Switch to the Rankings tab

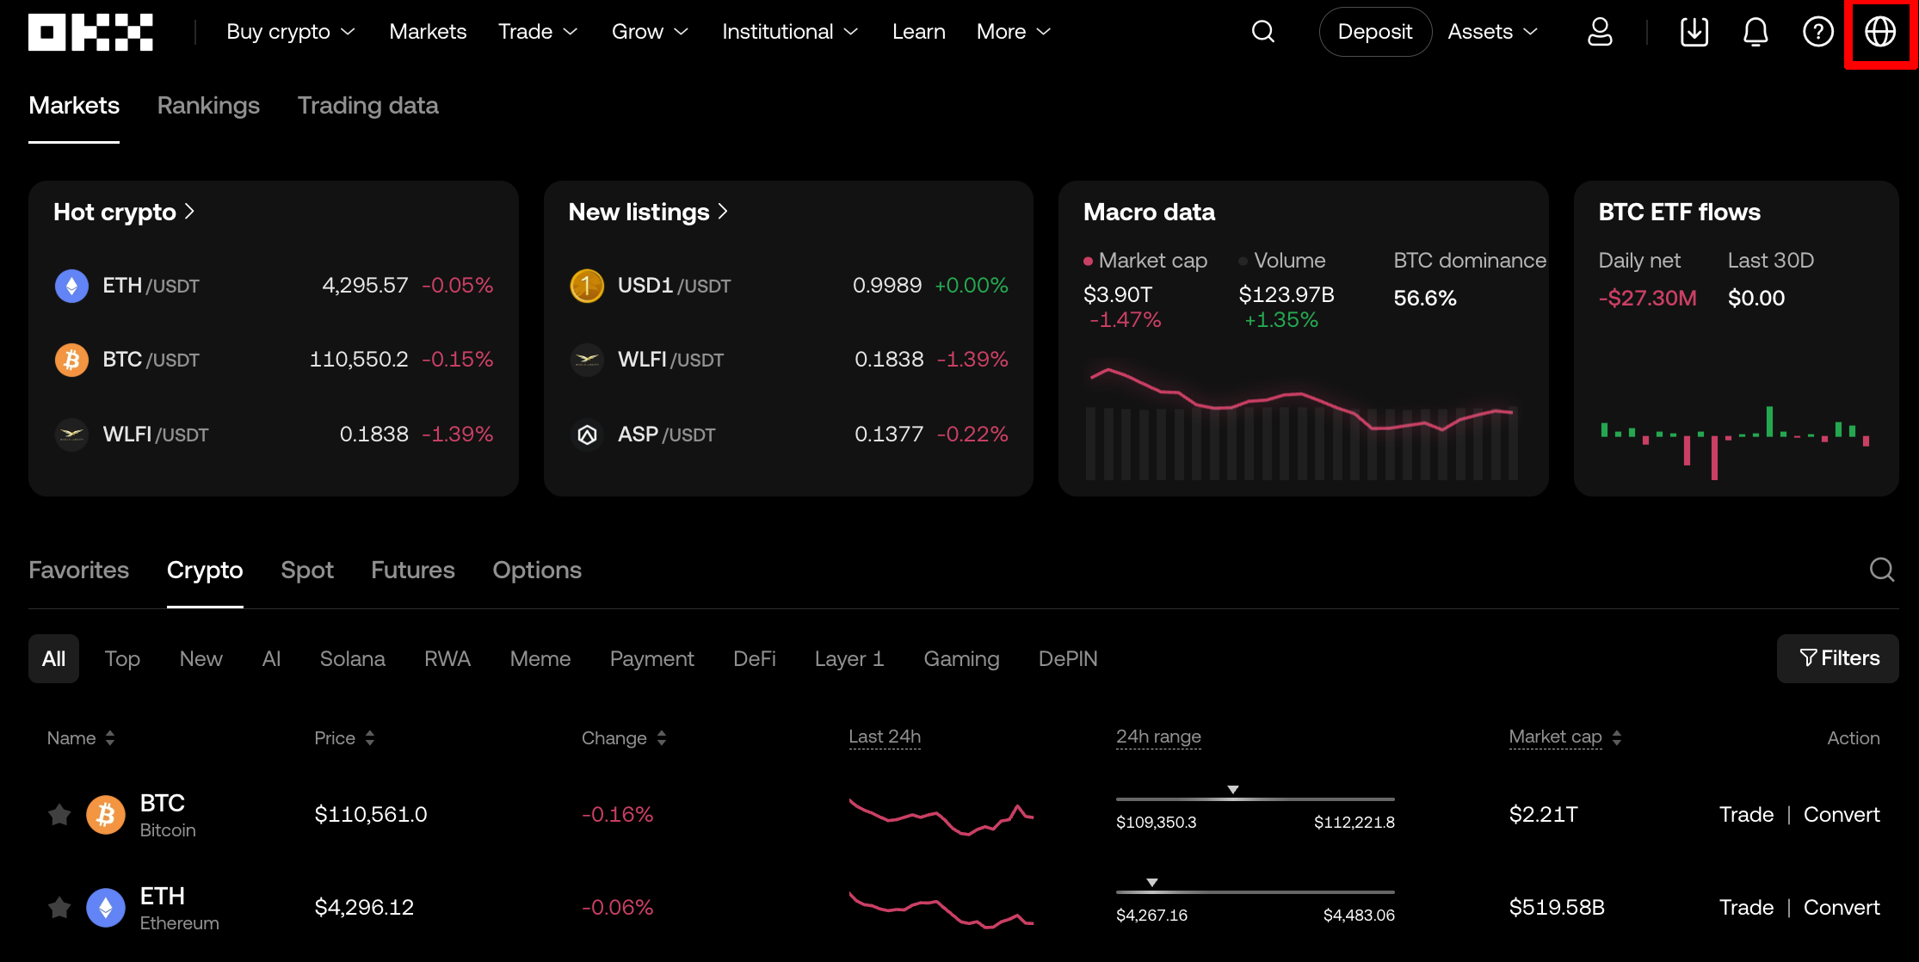coord(208,106)
